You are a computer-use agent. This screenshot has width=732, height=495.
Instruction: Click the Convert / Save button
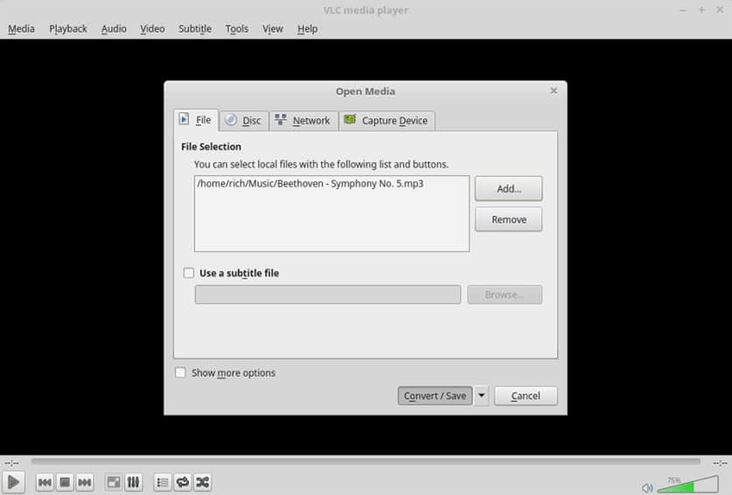435,395
